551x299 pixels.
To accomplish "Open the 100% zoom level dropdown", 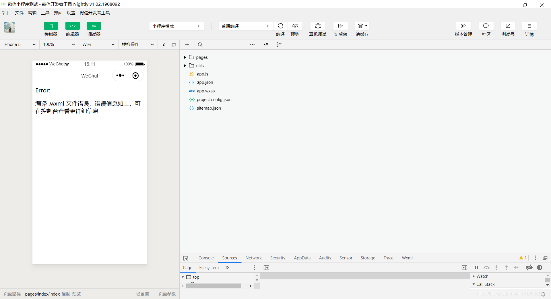I will pyautogui.click(x=59, y=44).
